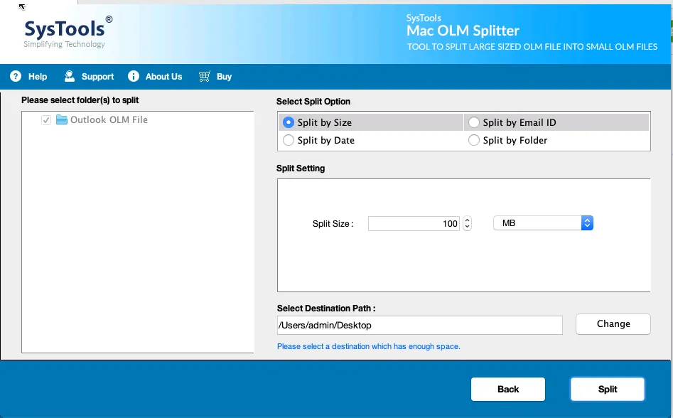
Task: Click the Support agent icon
Action: pos(69,76)
